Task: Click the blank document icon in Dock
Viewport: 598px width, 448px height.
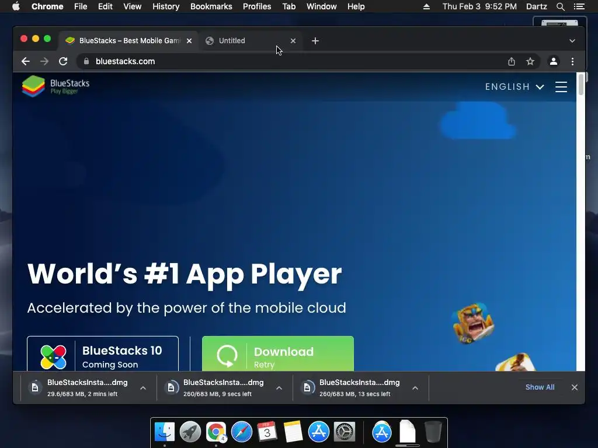Action: click(407, 432)
